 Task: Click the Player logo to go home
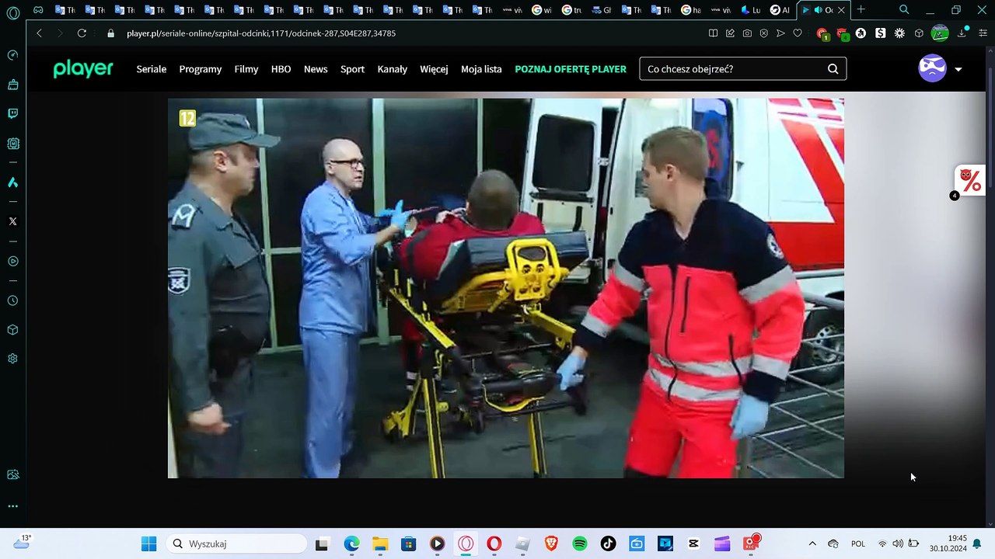tap(83, 69)
